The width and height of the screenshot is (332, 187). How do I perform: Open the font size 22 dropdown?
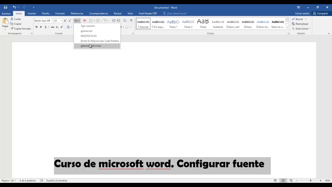coord(61,21)
